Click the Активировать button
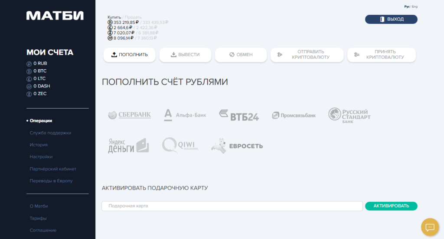Image resolution: width=444 pixels, height=239 pixels. [x=391, y=206]
